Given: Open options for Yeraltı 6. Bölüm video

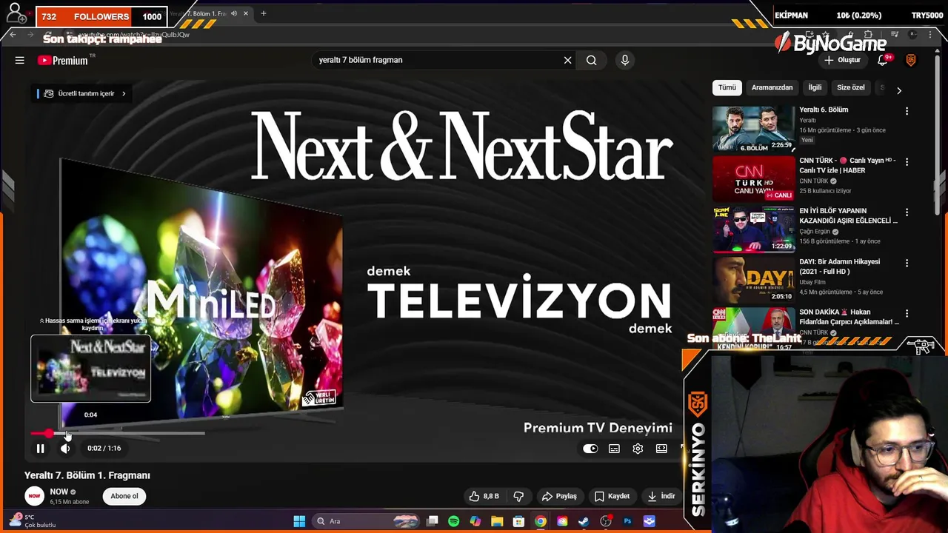Looking at the screenshot, I should [x=907, y=111].
